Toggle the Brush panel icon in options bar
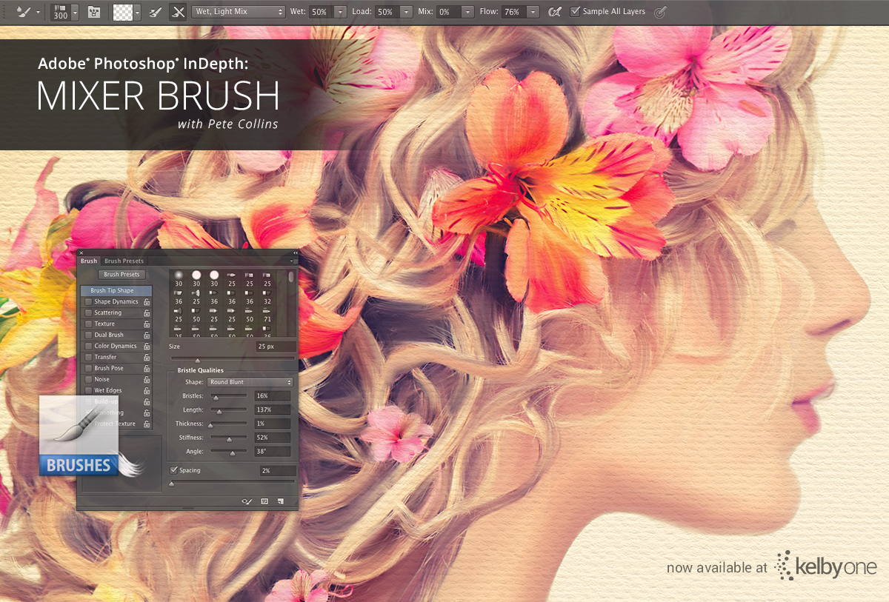The width and height of the screenshot is (889, 602). 94,12
